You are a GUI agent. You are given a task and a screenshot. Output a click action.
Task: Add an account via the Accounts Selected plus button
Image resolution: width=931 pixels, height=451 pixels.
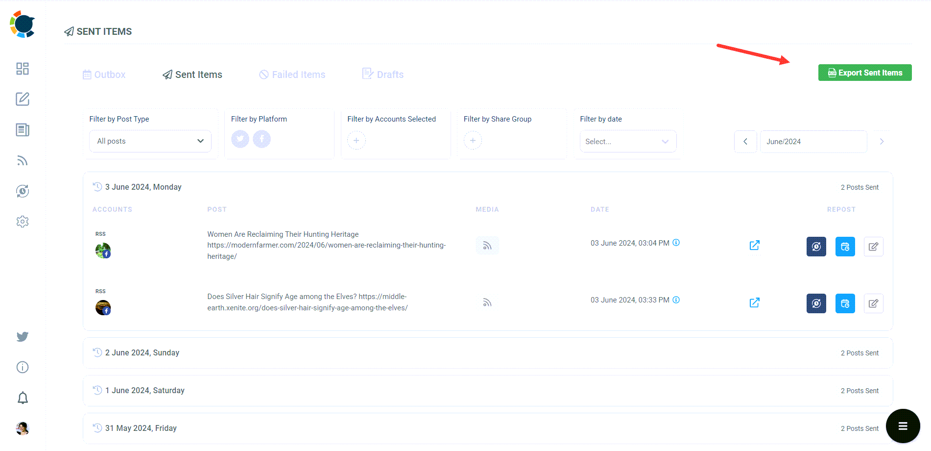(x=356, y=140)
